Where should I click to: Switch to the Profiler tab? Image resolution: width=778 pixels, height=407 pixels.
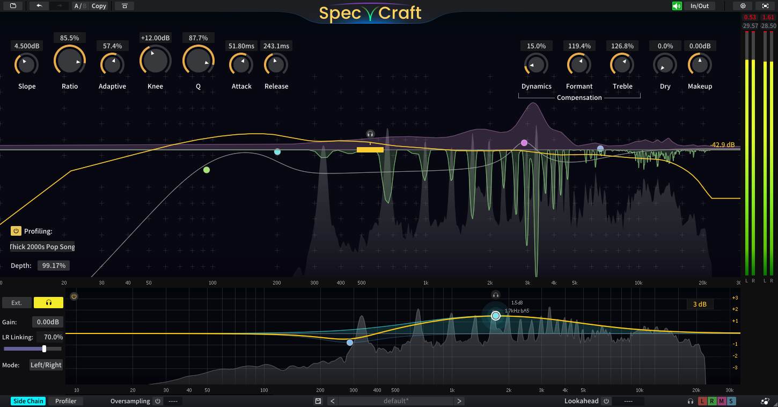tap(66, 401)
